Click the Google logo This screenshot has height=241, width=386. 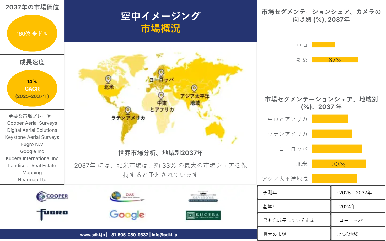pyautogui.click(x=127, y=215)
